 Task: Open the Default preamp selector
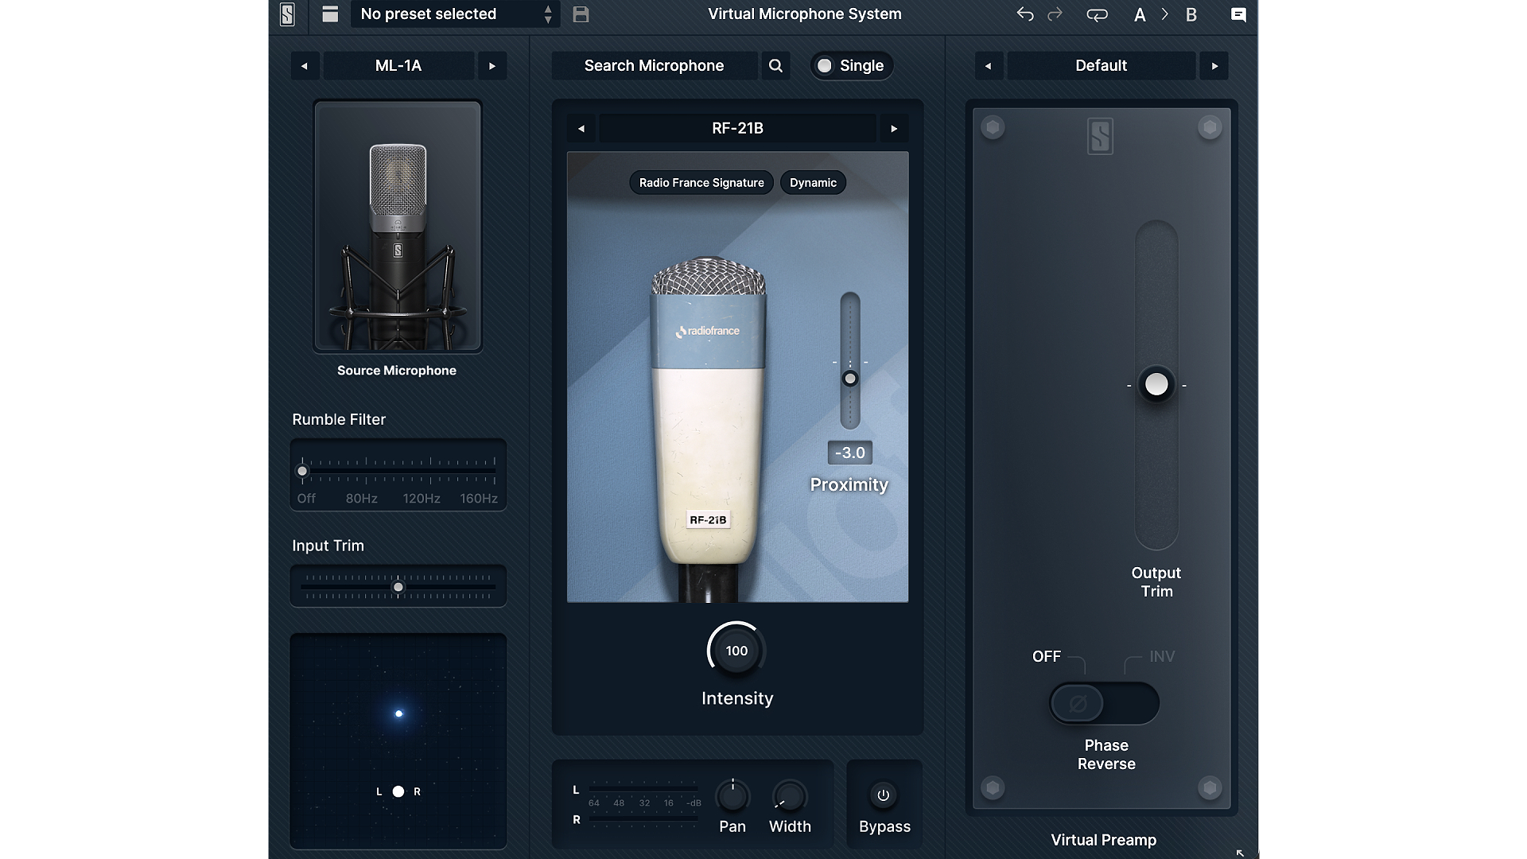tap(1102, 66)
